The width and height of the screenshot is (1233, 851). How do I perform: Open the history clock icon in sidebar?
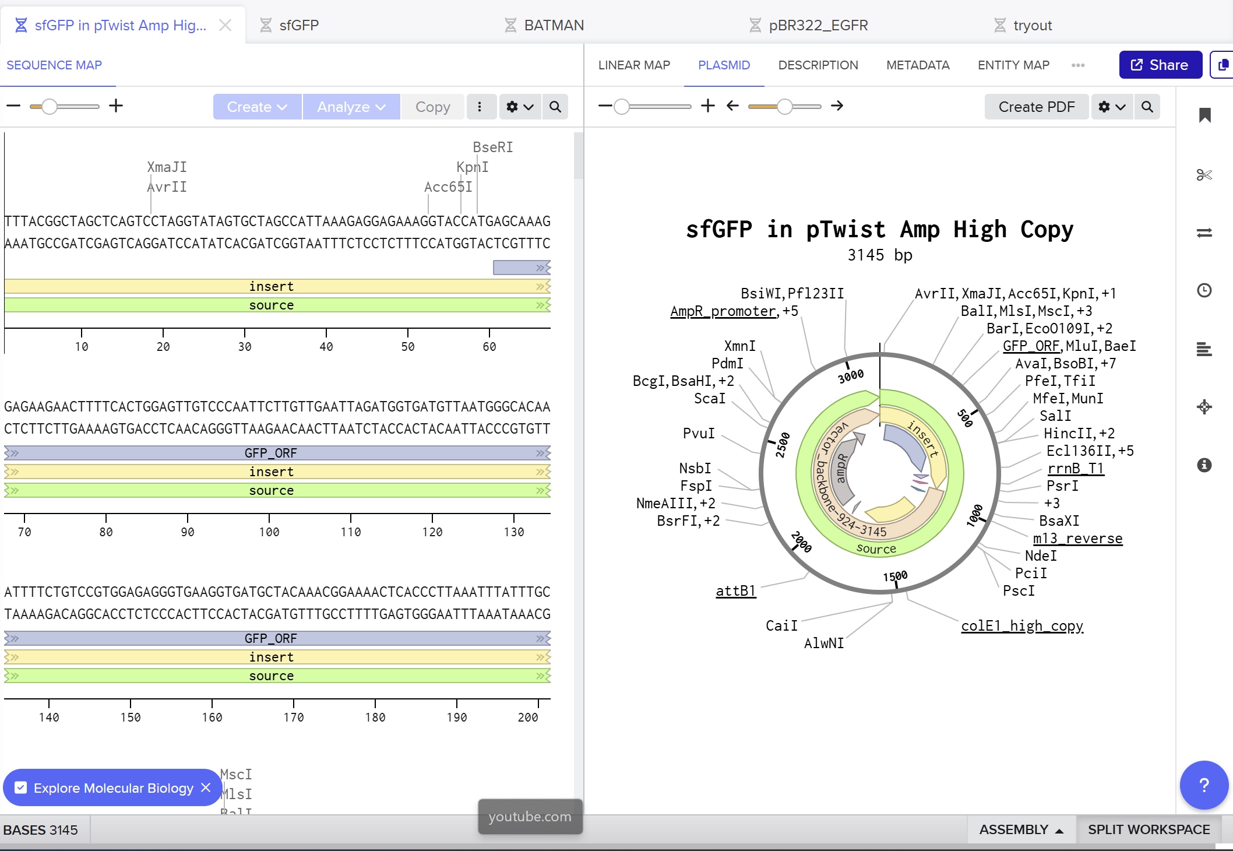pyautogui.click(x=1204, y=290)
